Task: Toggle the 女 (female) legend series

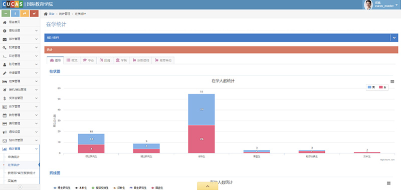Action: point(382,87)
